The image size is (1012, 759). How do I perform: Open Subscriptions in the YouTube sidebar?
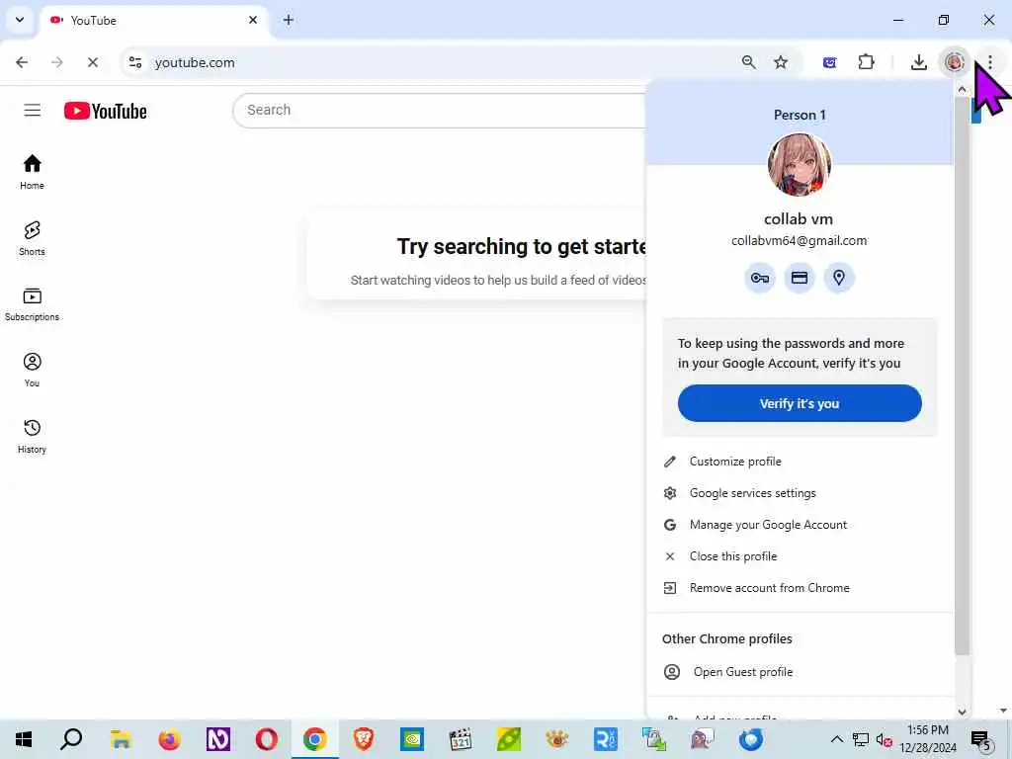click(32, 304)
